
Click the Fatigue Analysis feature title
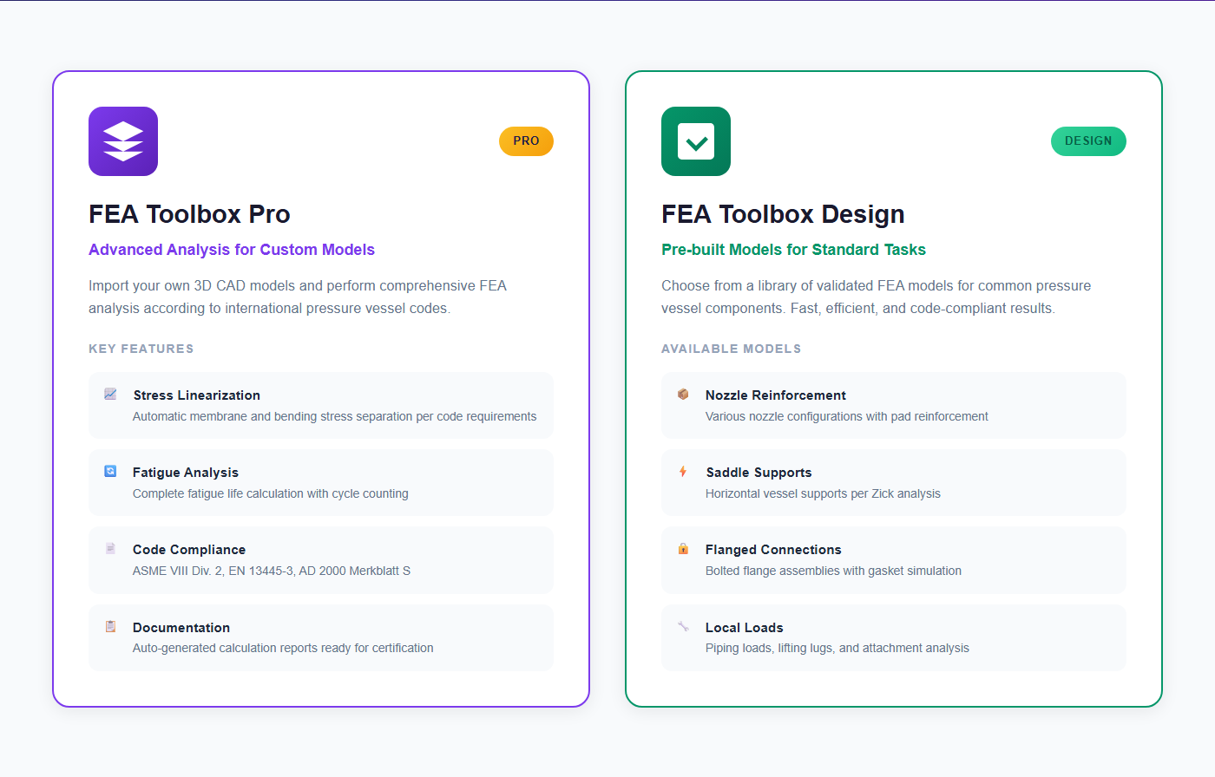(x=186, y=473)
